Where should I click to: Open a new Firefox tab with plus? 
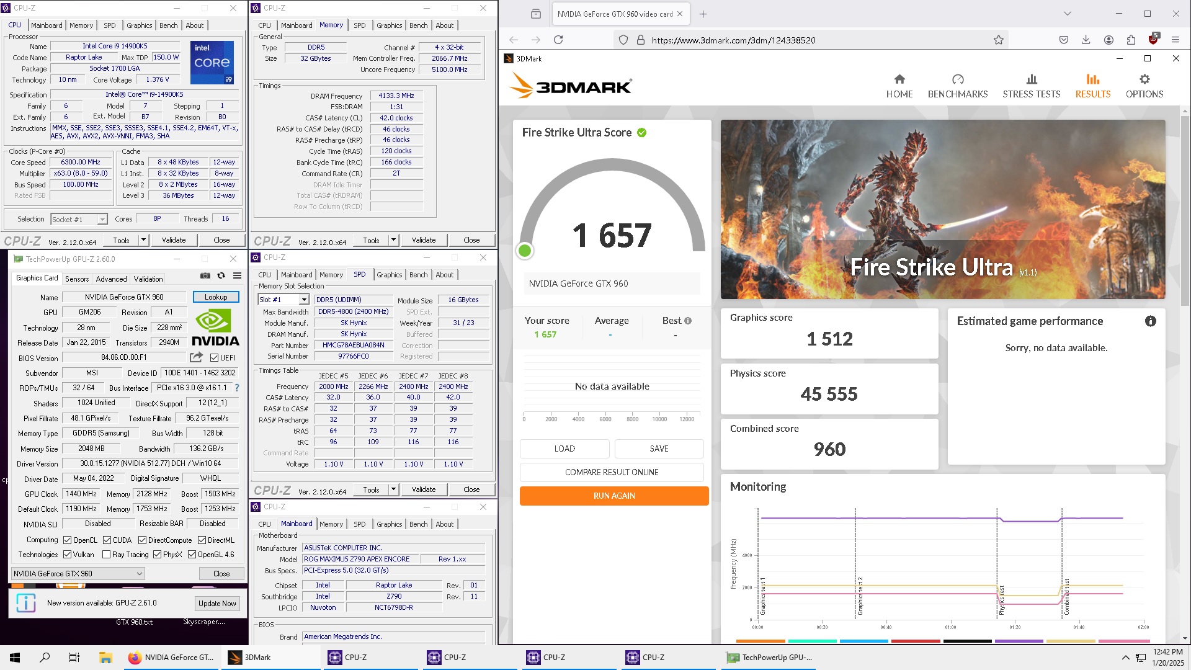703,14
